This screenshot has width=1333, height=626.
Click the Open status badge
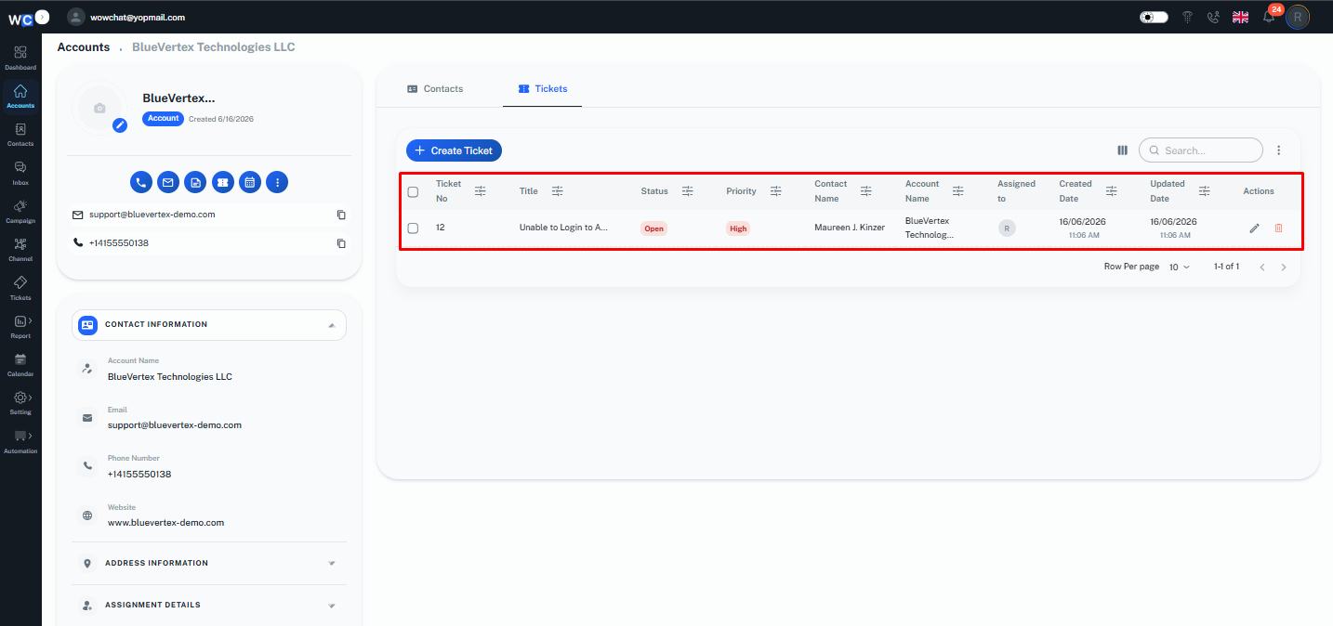(654, 228)
